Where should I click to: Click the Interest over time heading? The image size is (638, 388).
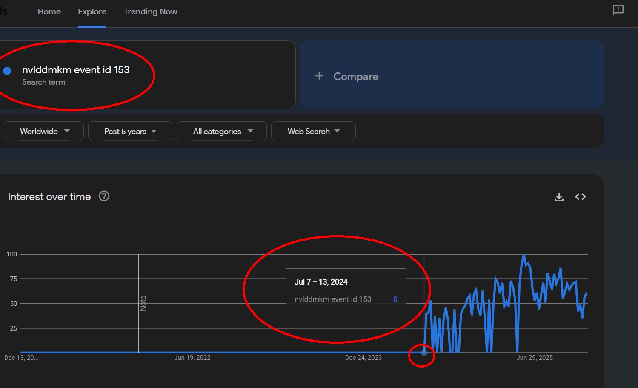pos(49,197)
